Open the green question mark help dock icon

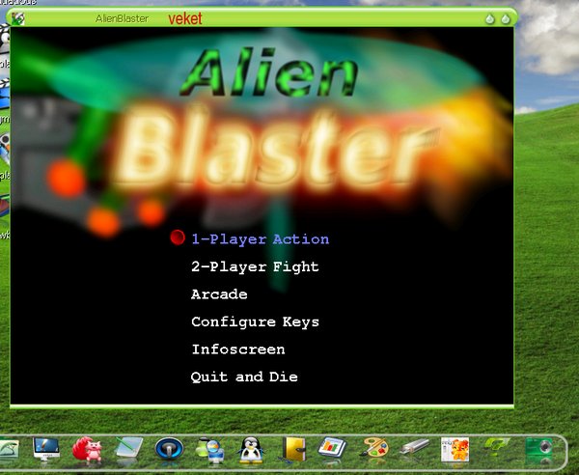click(496, 445)
